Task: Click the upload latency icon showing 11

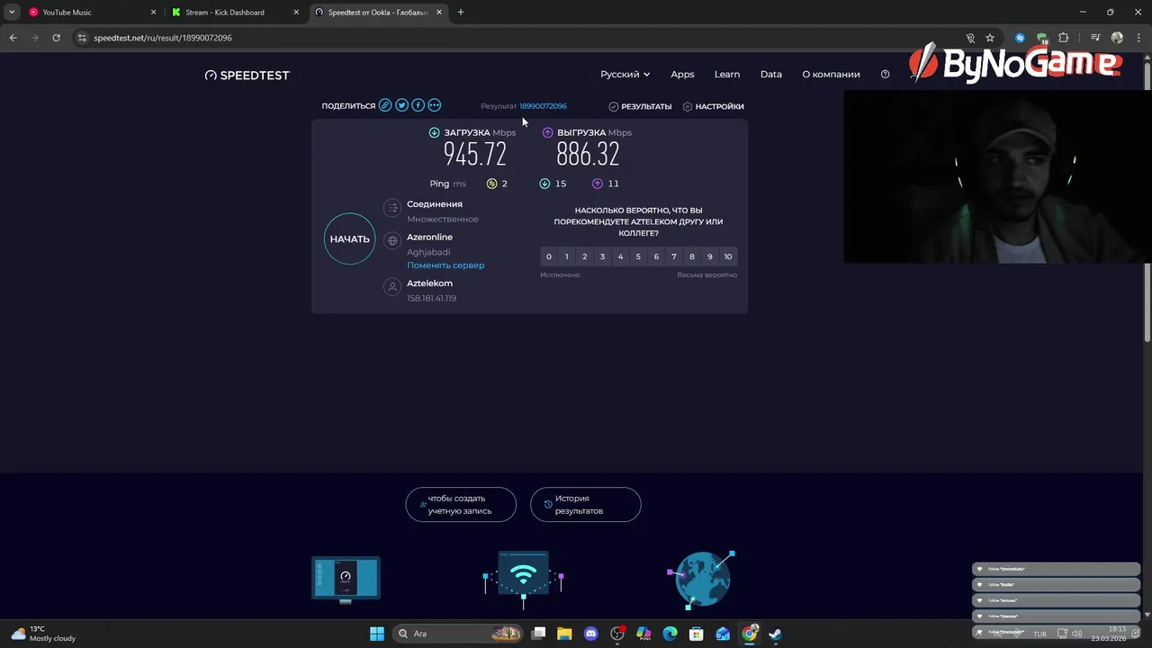Action: pos(598,184)
